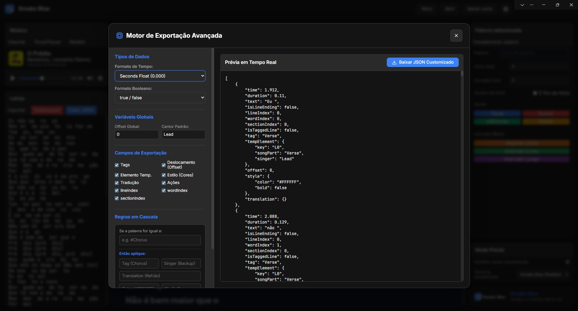Open the Formato Booleano true / false dropdown
The image size is (578, 311).
(x=160, y=98)
